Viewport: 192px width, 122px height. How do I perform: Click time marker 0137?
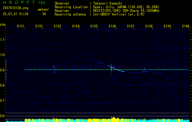(x=131, y=26)
